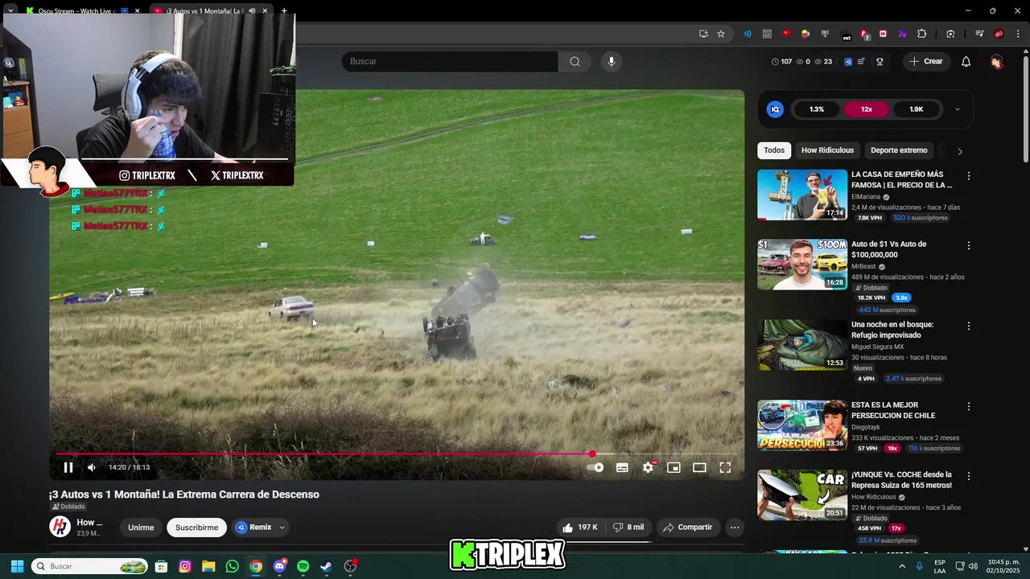This screenshot has width=1030, height=579.
Task: Open options for Yunque vs Coche video
Action: pyautogui.click(x=968, y=476)
